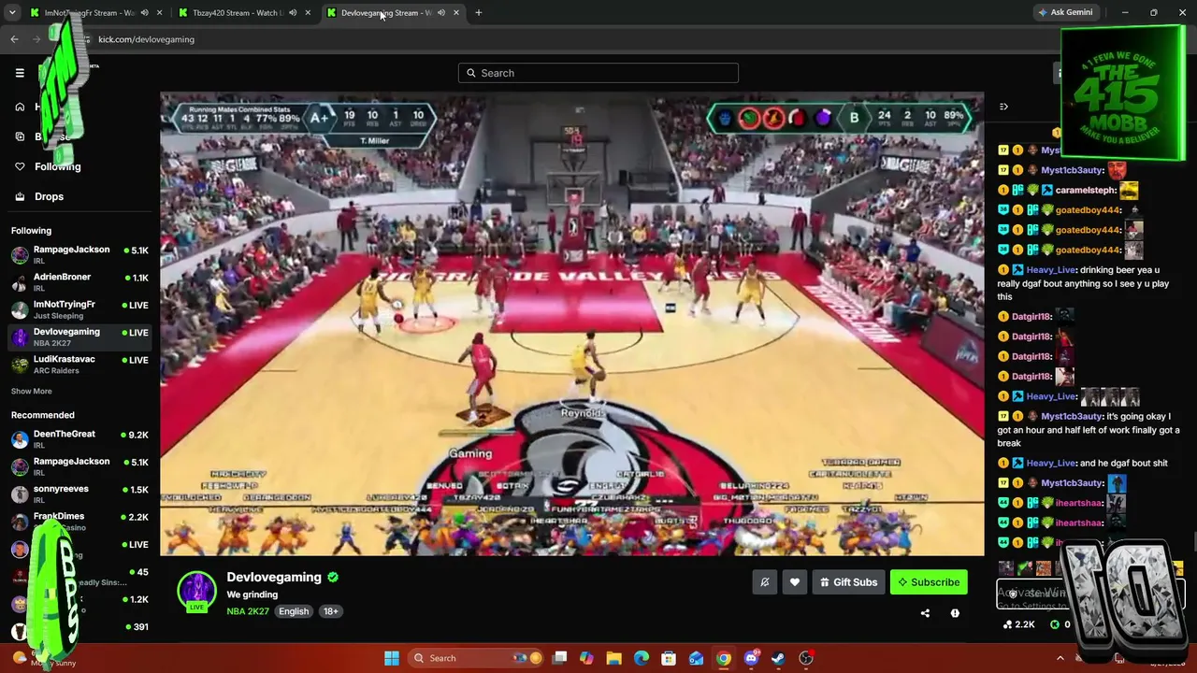
Task: Open Ask Gemini in Chrome
Action: point(1065,13)
